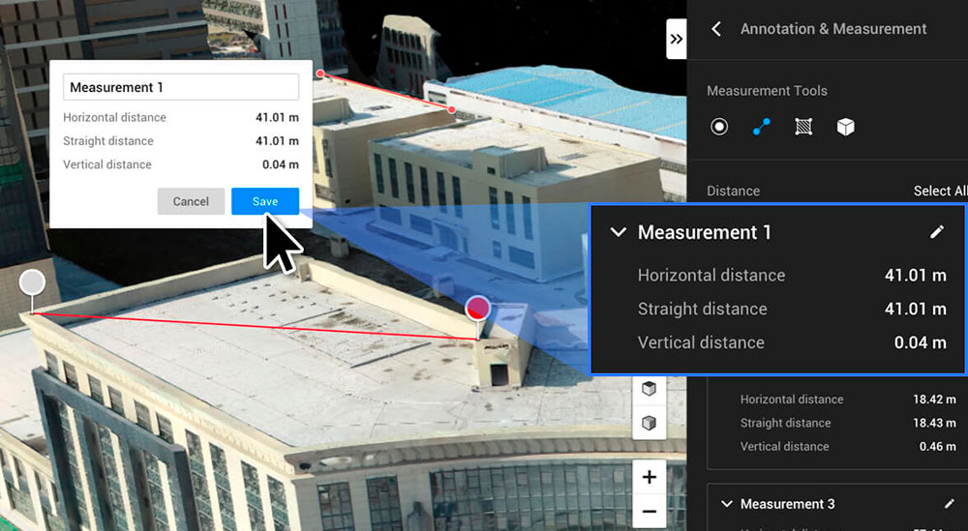Edit Measurement 1 name with pencil icon
Image resolution: width=968 pixels, height=531 pixels.
click(937, 232)
